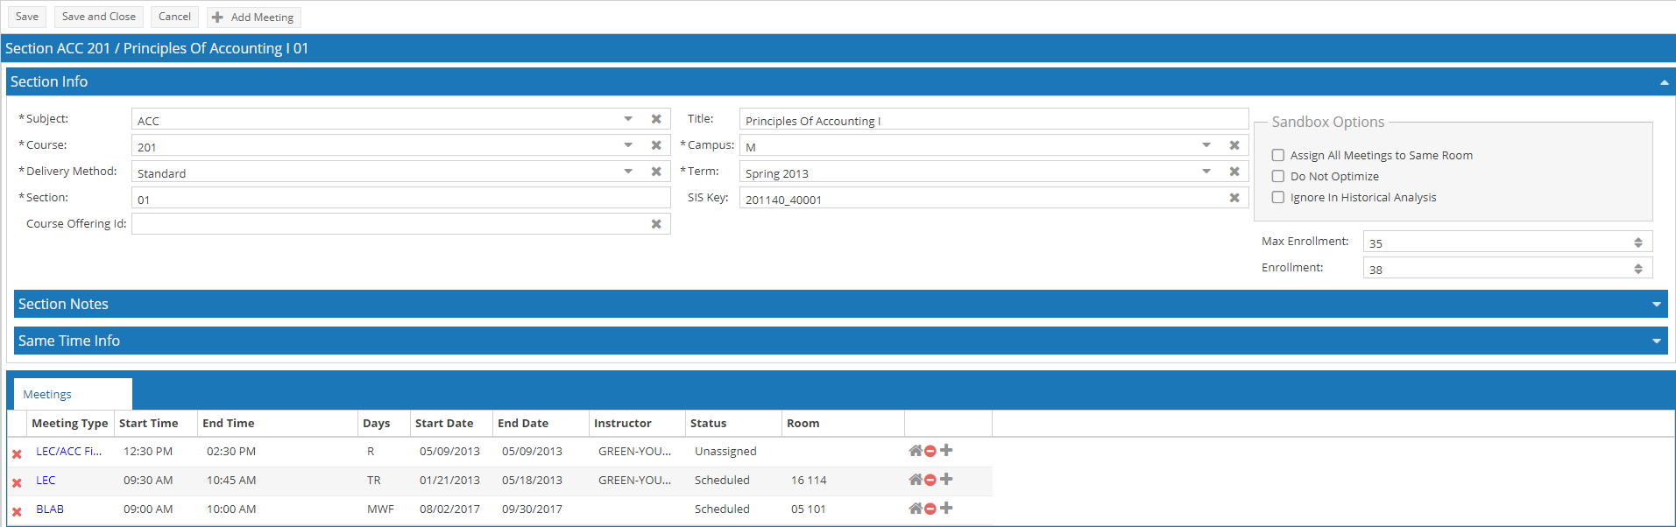Select the Meetings tab
The width and height of the screenshot is (1676, 527).
[x=73, y=394]
